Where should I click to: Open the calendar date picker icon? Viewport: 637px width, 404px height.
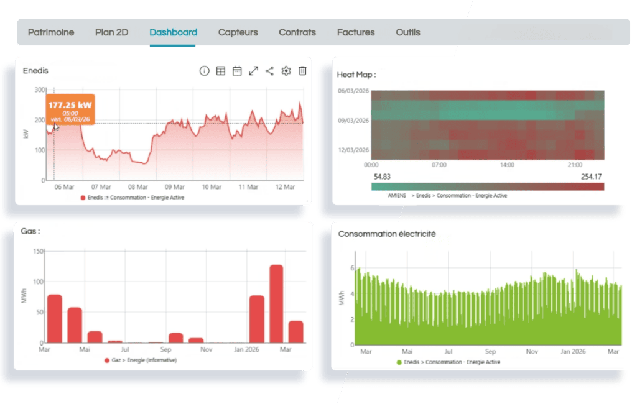click(x=237, y=71)
